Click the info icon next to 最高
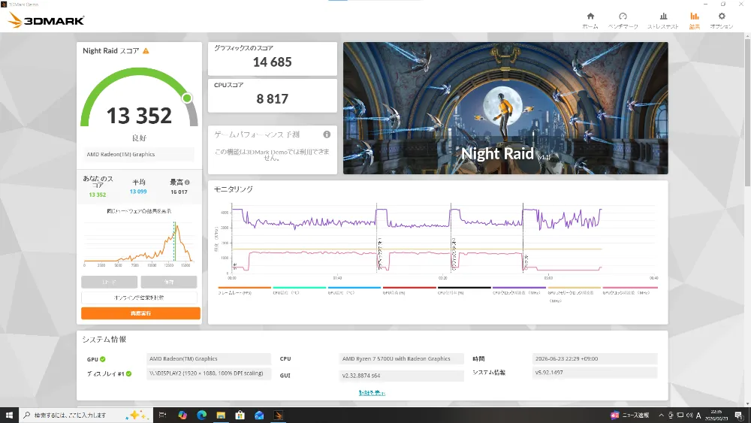751x423 pixels. pos(187,182)
